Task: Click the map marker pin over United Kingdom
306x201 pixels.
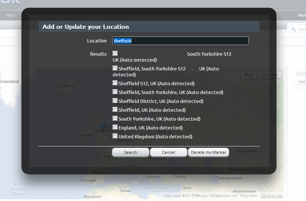Action: click(x=103, y=127)
